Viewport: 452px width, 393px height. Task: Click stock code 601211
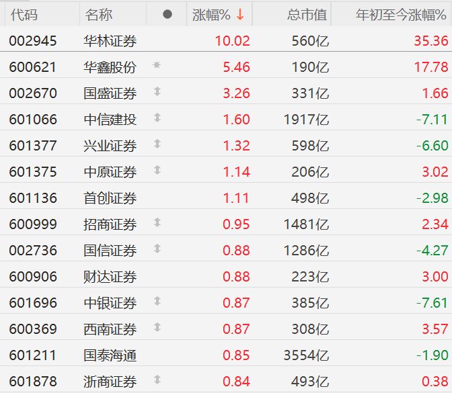(x=33, y=355)
